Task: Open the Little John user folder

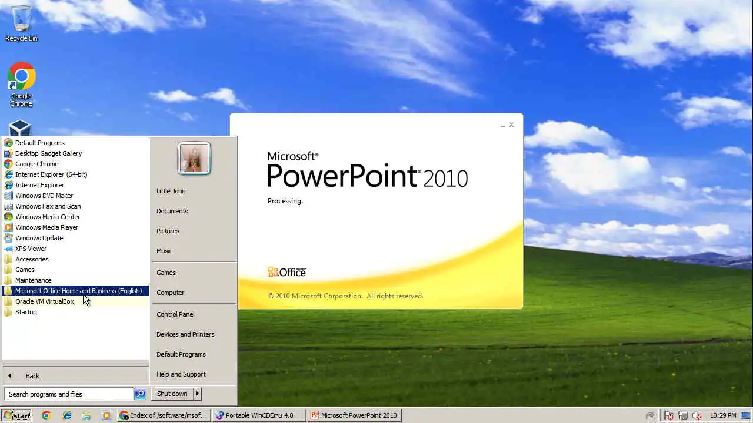Action: pos(171,191)
